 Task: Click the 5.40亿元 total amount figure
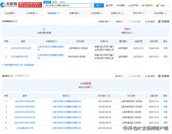click(x=86, y=84)
